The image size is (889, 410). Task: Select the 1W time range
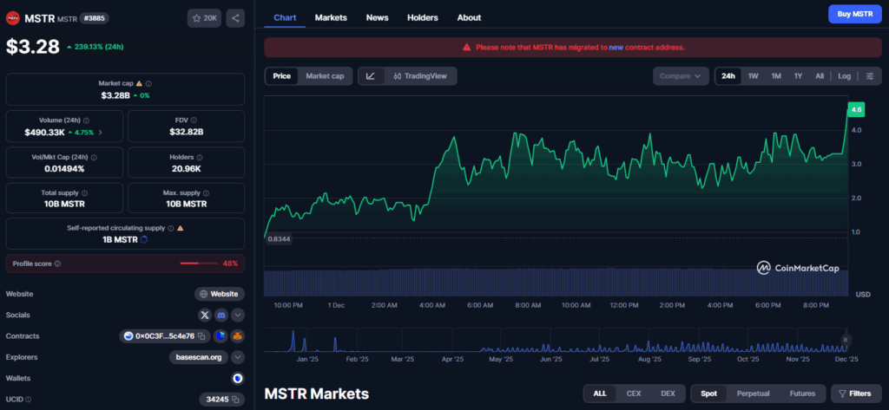click(753, 76)
